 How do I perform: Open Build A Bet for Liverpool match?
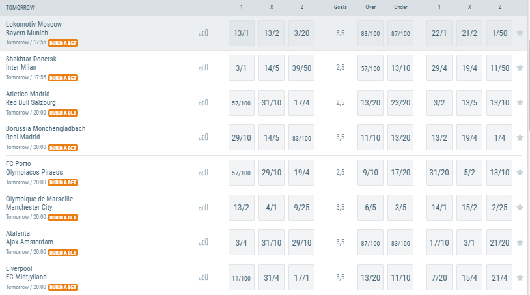(63, 287)
